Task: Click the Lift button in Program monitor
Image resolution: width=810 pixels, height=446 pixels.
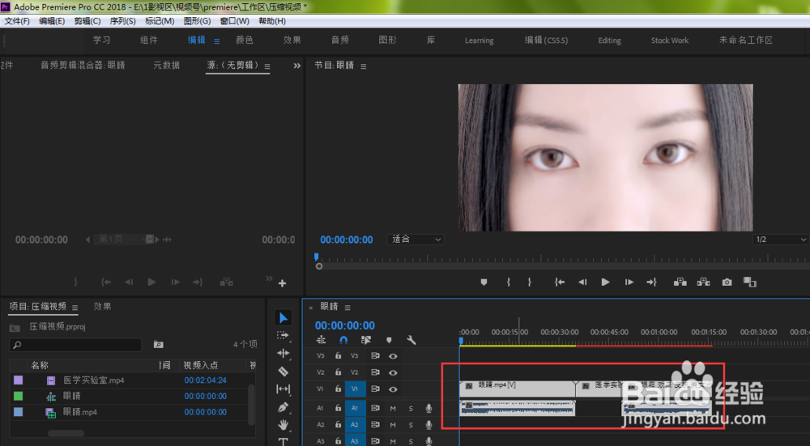Action: (x=680, y=282)
